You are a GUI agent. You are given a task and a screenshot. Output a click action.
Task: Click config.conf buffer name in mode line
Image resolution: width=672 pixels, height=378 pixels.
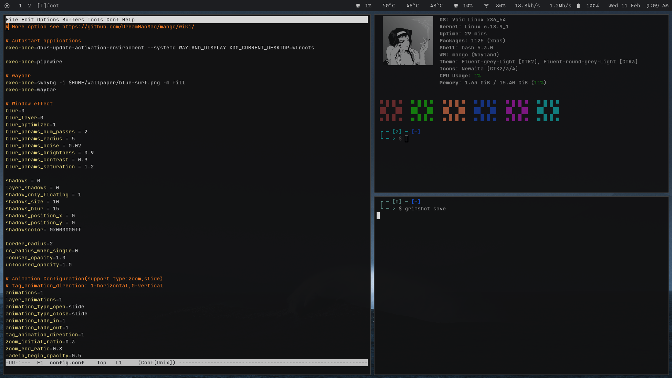coord(67,363)
